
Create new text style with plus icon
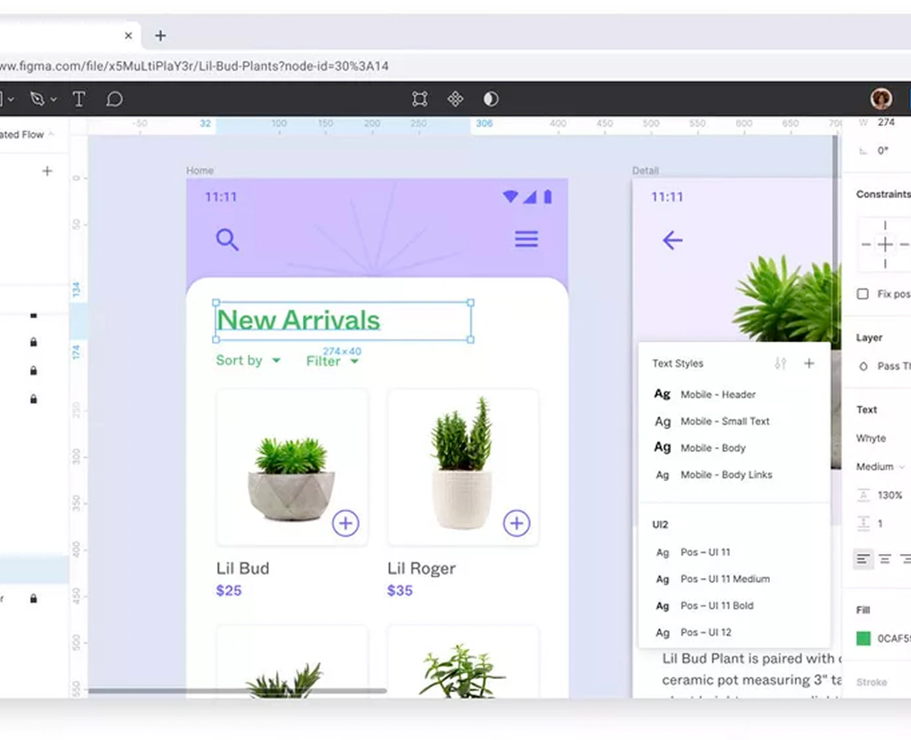pyautogui.click(x=809, y=363)
